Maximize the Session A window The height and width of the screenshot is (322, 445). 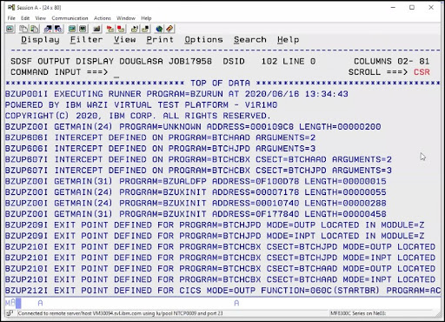pos(412,8)
